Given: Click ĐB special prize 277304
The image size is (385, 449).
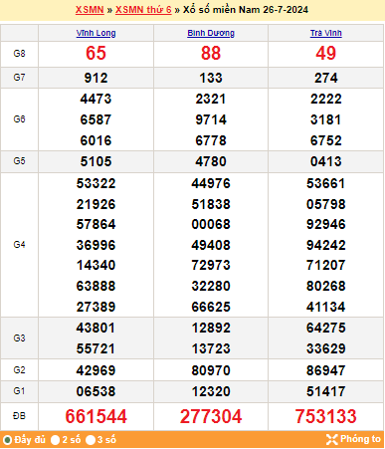Looking at the screenshot, I should (x=211, y=416).
